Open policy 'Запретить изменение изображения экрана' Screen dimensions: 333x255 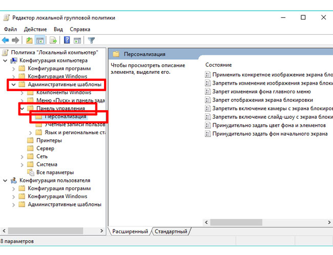point(273,83)
